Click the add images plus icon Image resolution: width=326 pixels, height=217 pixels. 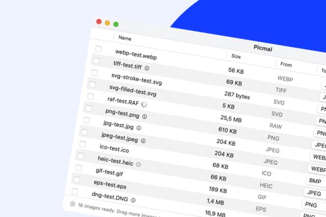click(72, 204)
